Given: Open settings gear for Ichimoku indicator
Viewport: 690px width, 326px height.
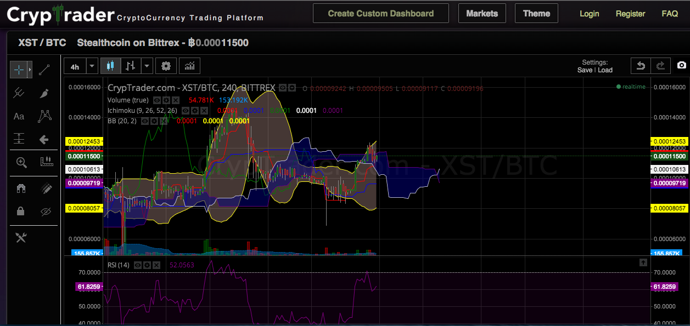Looking at the screenshot, I should pos(194,111).
